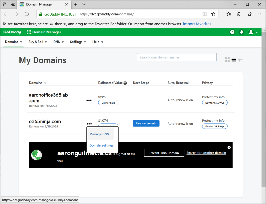Click the domain search input field
The width and height of the screenshot is (266, 204).
pyautogui.click(x=177, y=57)
